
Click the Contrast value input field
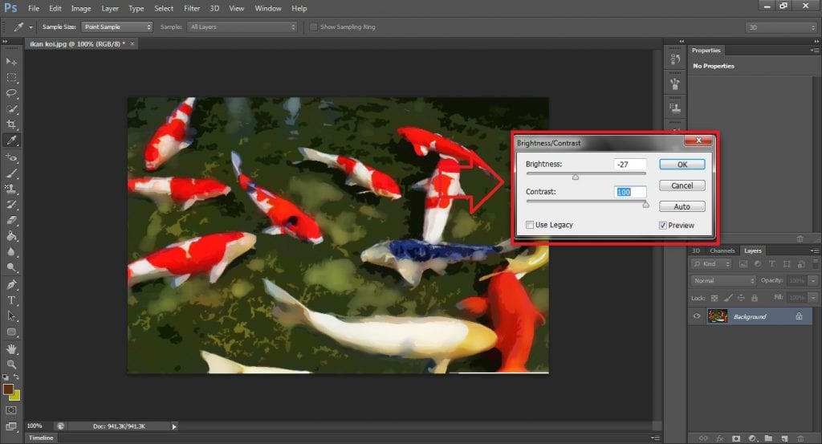tap(630, 192)
